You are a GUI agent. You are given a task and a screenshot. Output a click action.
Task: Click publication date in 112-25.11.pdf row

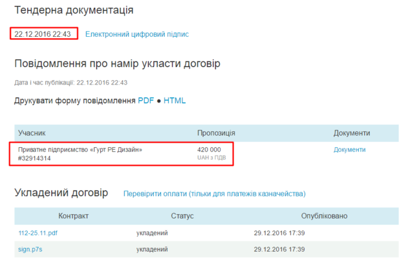[x=279, y=232]
